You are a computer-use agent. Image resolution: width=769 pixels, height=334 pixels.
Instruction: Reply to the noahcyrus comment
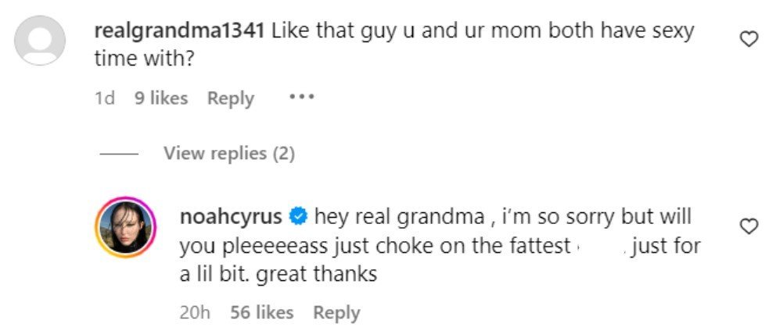pos(336,313)
